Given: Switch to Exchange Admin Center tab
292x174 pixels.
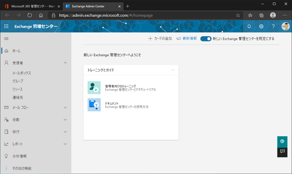Looking at the screenshot, I should point(88,6).
